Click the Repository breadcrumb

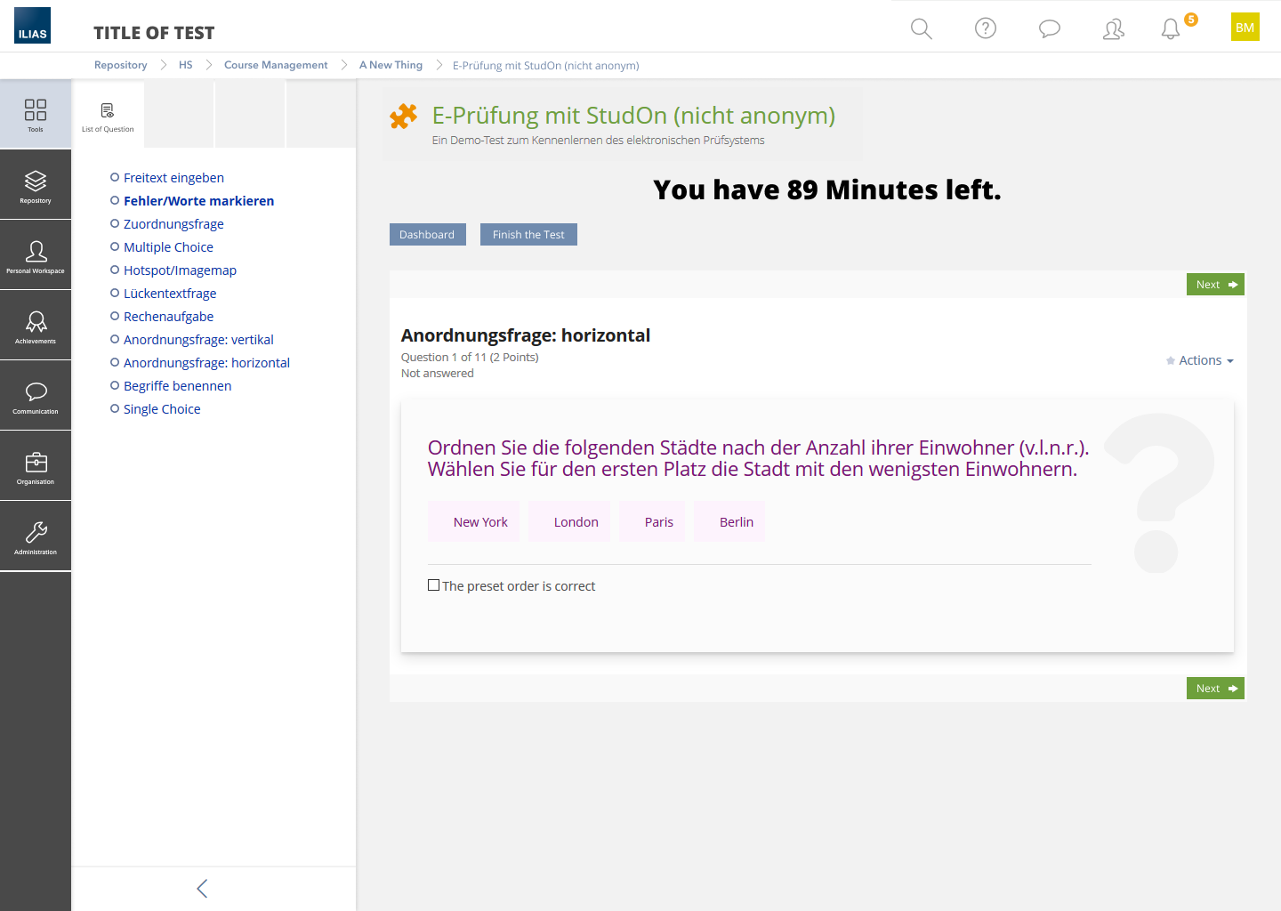[x=121, y=65]
